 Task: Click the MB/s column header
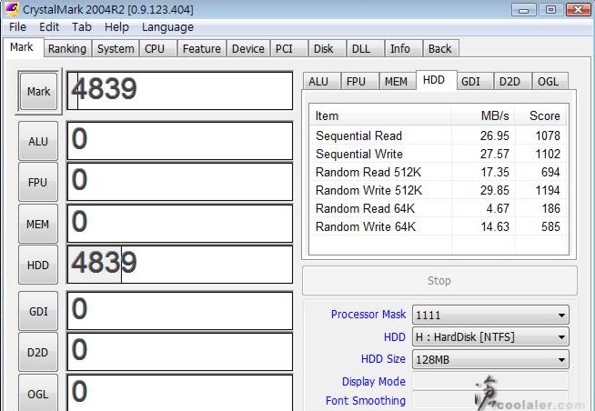click(x=483, y=115)
